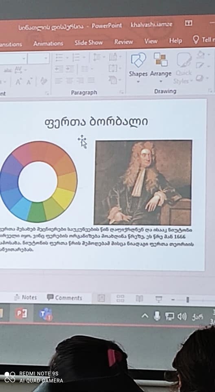Expand the Arrange dropdown arrow

click(x=161, y=81)
